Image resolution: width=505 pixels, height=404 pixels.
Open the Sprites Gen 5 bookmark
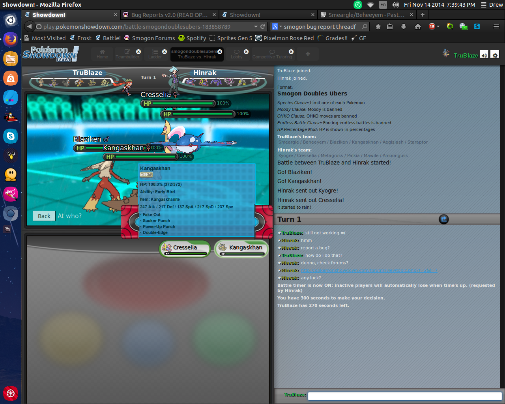231,38
